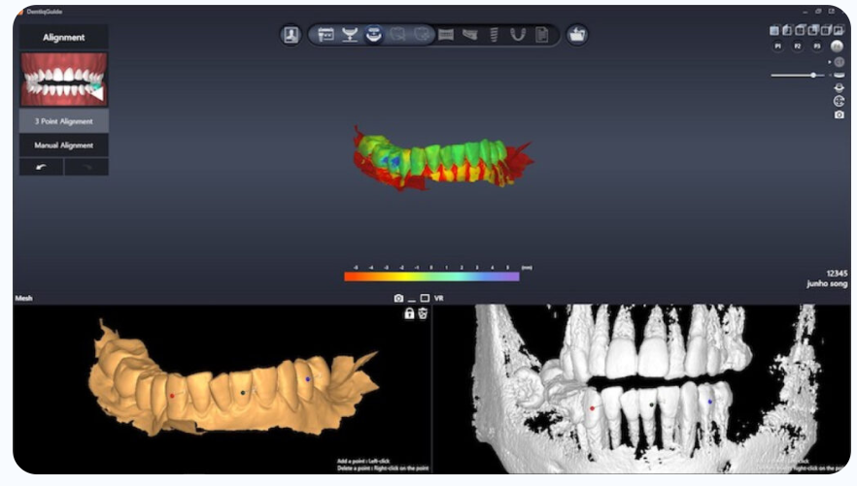The width and height of the screenshot is (857, 486).
Task: Select the P1 view preset
Action: [x=778, y=46]
